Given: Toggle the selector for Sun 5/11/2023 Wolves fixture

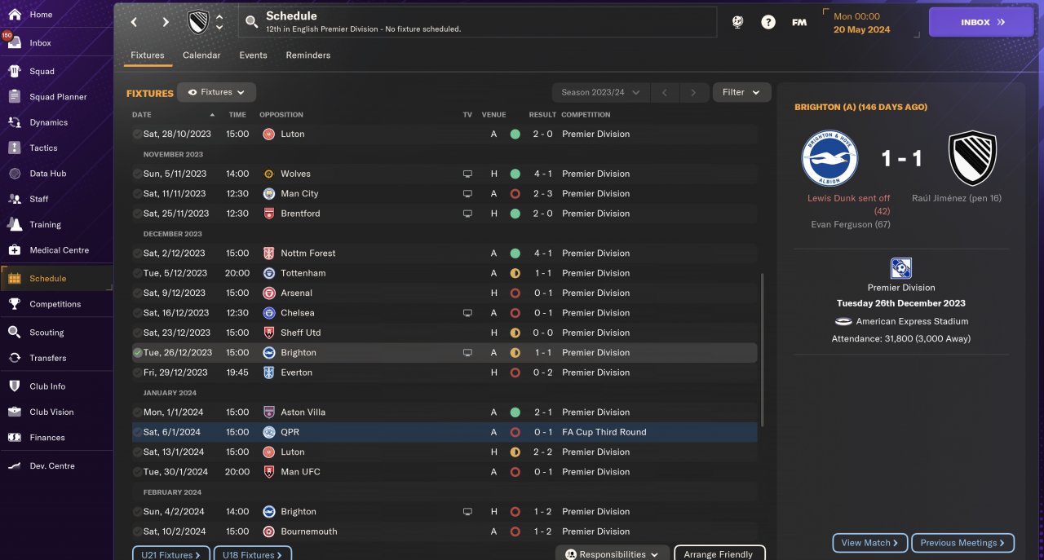Looking at the screenshot, I should 137,174.
